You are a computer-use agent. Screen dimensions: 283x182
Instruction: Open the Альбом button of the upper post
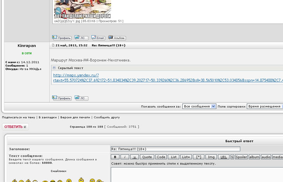(117, 38)
